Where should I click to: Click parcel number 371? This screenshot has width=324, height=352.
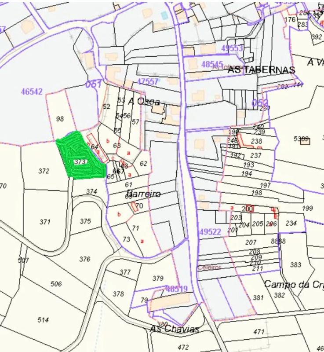tap(45, 222)
